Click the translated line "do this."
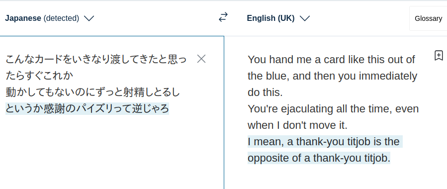 (265, 93)
